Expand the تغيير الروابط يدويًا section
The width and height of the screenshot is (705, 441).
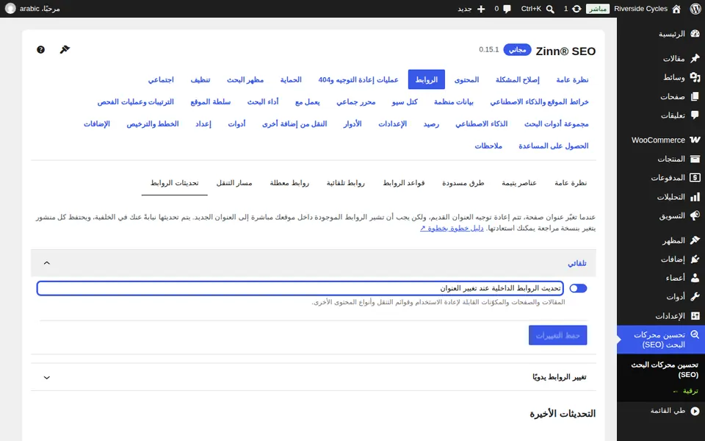pos(314,377)
